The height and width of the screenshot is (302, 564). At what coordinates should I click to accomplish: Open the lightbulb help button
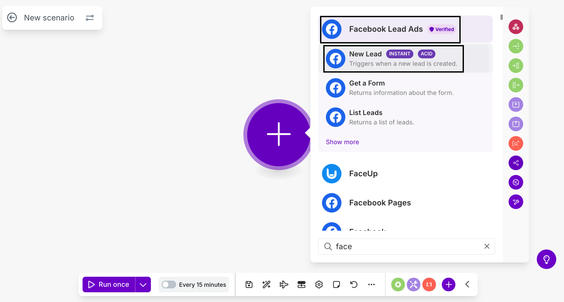coord(546,259)
